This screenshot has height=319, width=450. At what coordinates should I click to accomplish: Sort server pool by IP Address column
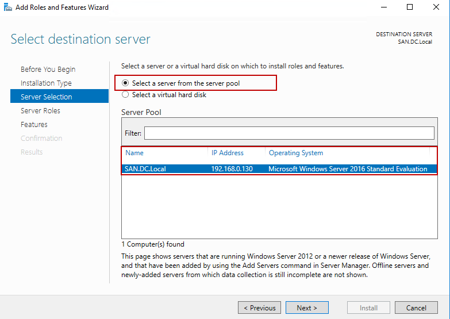point(228,153)
